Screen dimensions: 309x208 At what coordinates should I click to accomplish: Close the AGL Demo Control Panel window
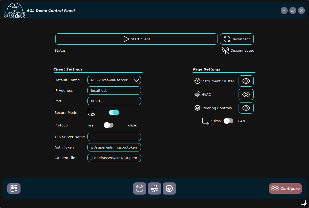pyautogui.click(x=301, y=10)
